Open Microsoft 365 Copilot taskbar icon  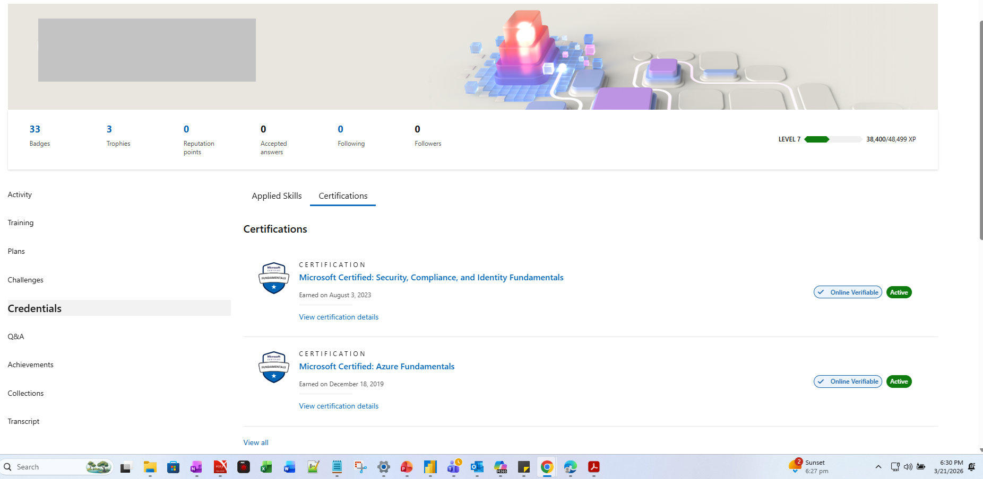(x=501, y=467)
